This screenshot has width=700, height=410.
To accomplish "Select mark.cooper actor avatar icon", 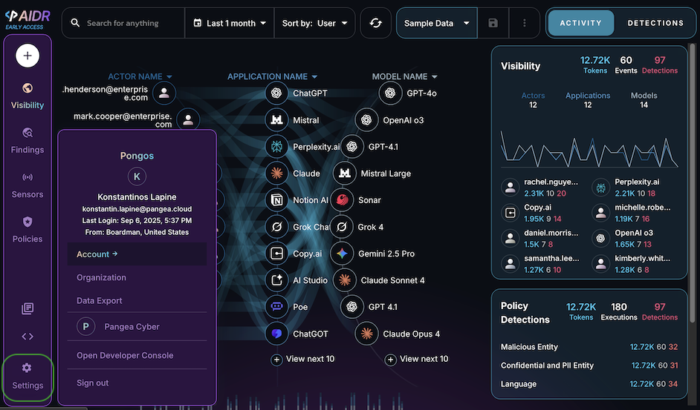I will 188,119.
